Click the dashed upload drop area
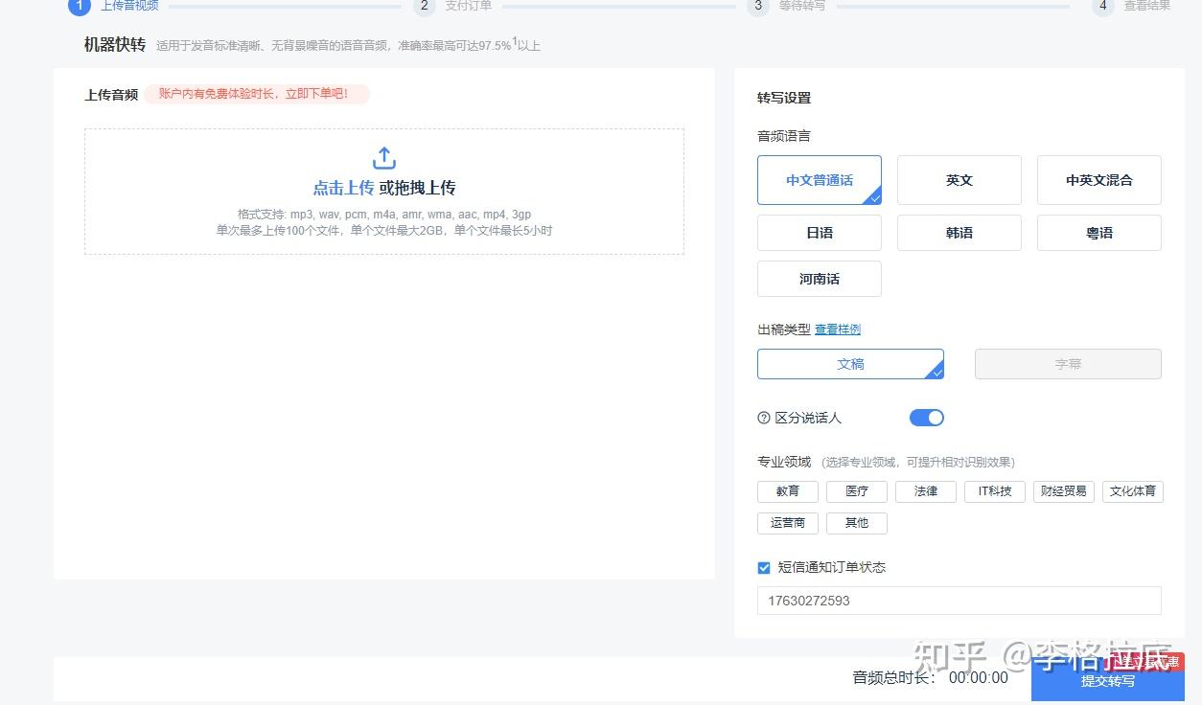Screen dimensions: 1202x705 pyautogui.click(x=384, y=192)
